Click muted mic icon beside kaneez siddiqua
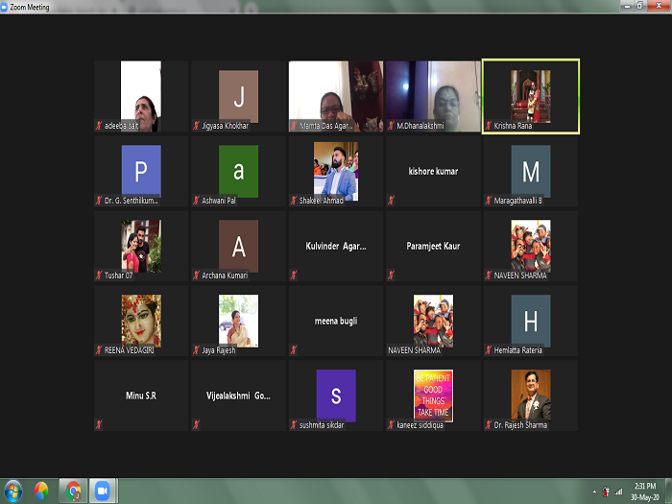This screenshot has width=672, height=504. coord(391,424)
